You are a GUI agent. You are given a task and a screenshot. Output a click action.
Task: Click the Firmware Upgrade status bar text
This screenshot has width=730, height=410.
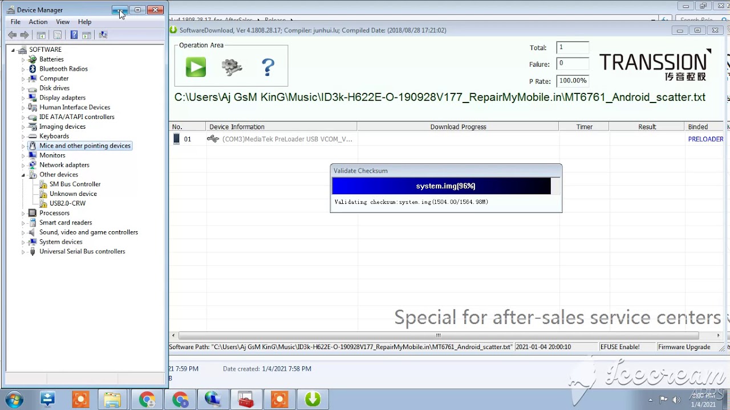coord(684,347)
